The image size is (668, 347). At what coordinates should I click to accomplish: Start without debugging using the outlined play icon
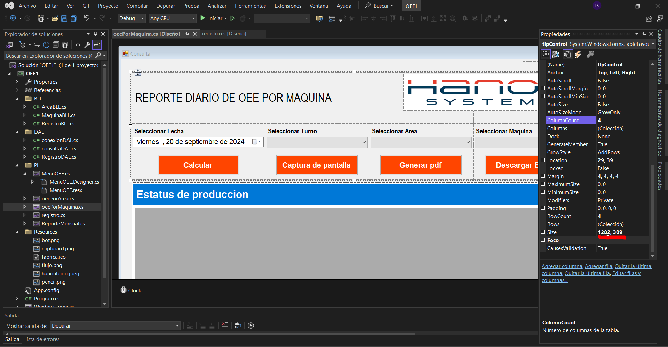click(233, 18)
